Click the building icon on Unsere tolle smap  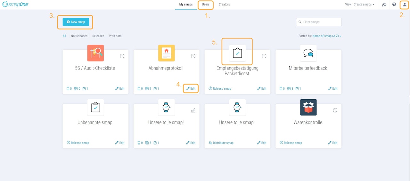tap(193, 110)
